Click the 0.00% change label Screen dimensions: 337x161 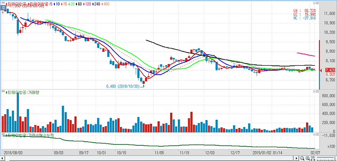[x=331, y=74]
